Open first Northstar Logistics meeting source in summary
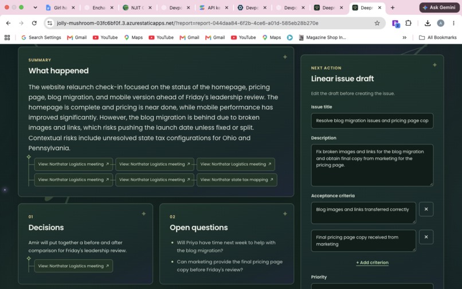 [x=73, y=164]
